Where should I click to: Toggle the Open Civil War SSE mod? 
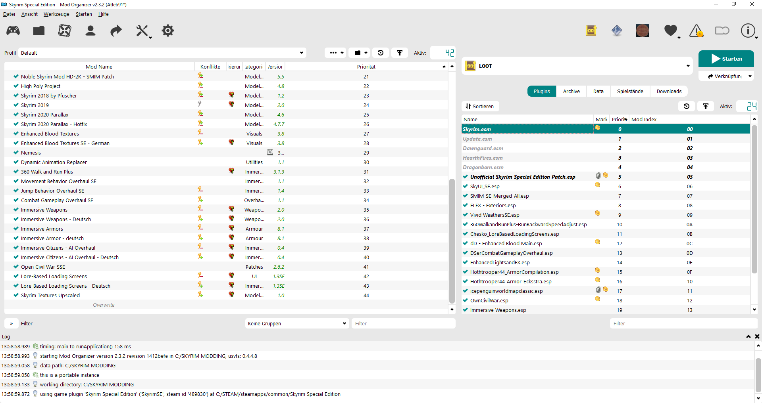(16, 267)
